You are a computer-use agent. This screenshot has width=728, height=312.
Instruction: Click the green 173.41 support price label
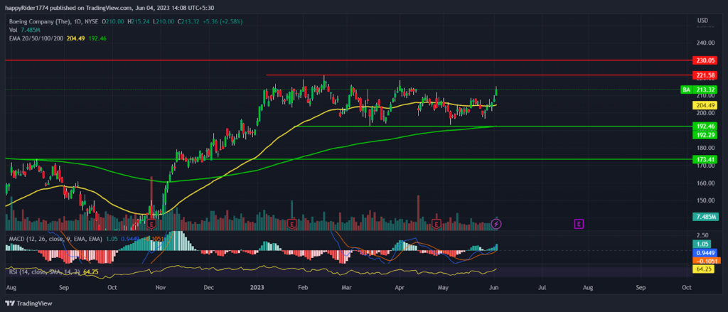tap(705, 159)
